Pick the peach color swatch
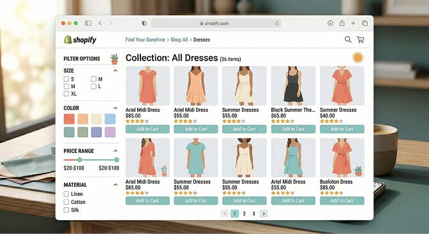429x234 pixels. (x=82, y=119)
